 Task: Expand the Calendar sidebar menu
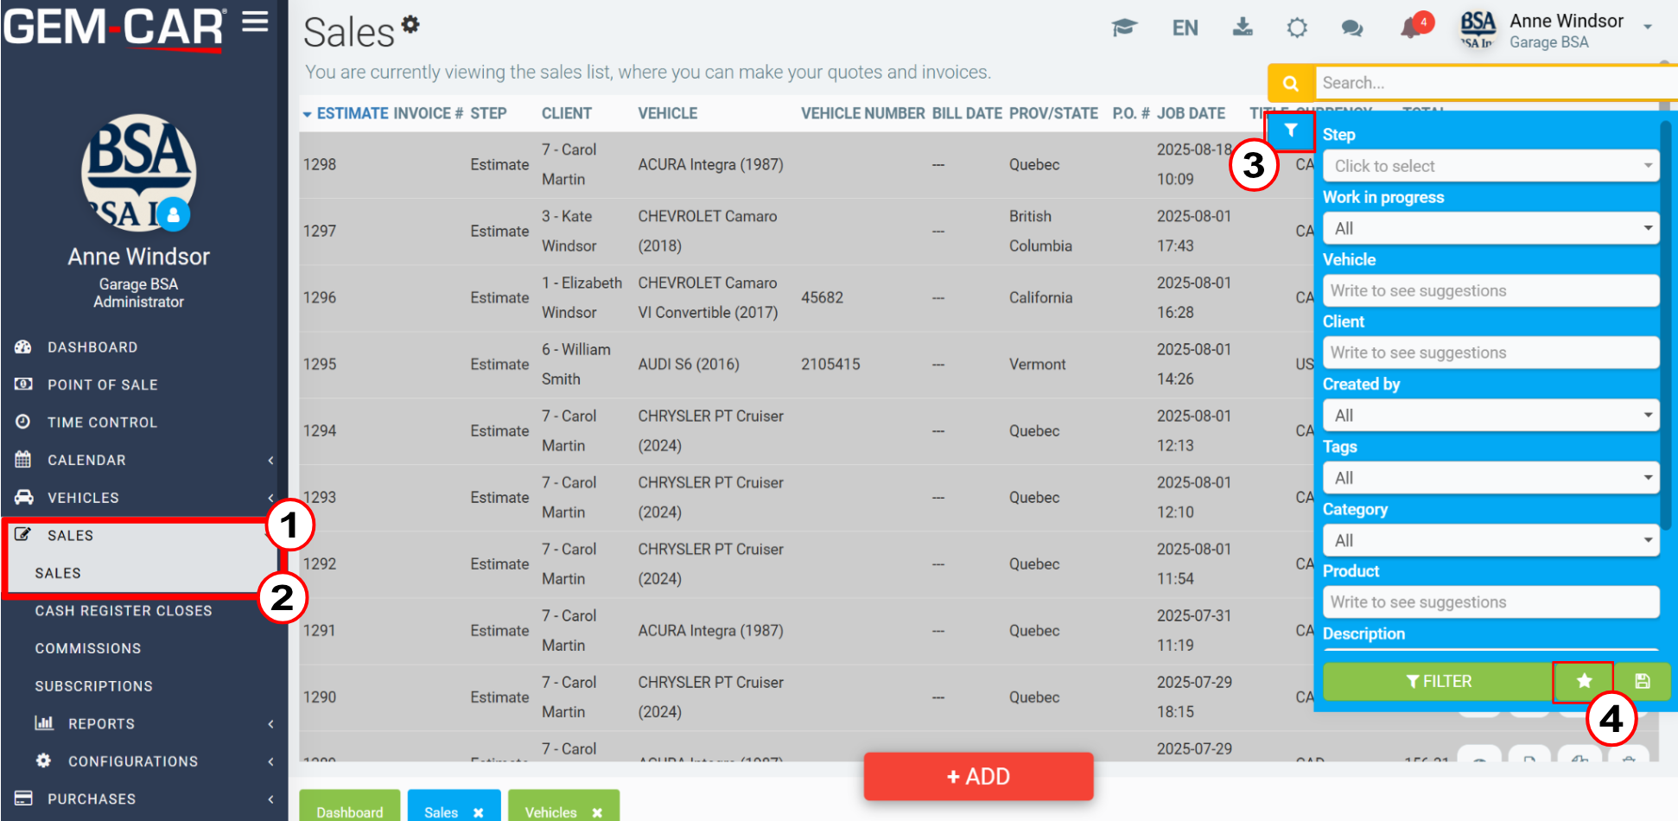[144, 460]
